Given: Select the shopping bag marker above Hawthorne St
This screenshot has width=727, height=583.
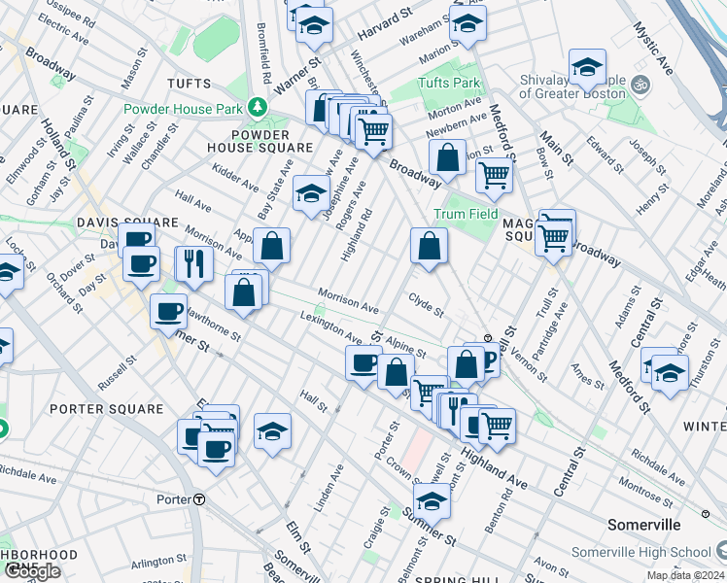Looking at the screenshot, I should click(x=243, y=292).
